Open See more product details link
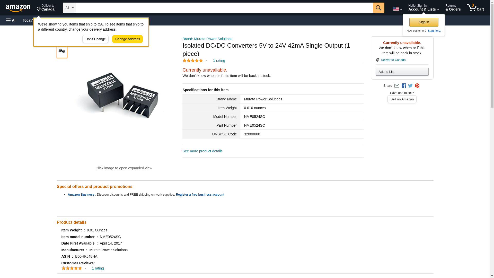494x278 pixels. point(202,151)
